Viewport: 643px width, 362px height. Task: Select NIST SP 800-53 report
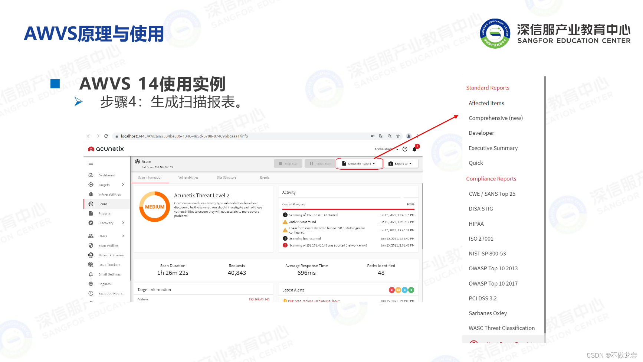(x=487, y=254)
